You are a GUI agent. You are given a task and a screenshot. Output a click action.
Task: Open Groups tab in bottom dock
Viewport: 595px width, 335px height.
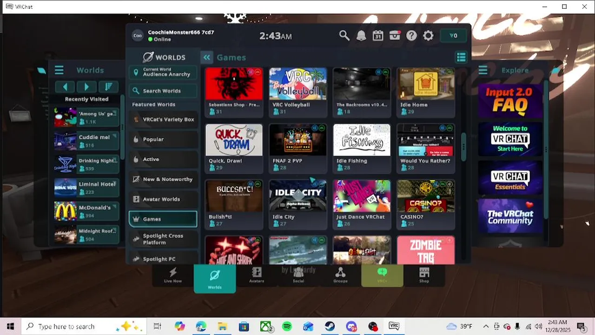[x=340, y=275]
